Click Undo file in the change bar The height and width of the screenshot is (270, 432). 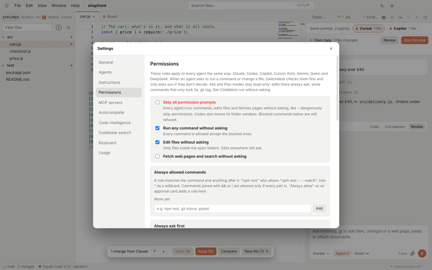pos(183,251)
